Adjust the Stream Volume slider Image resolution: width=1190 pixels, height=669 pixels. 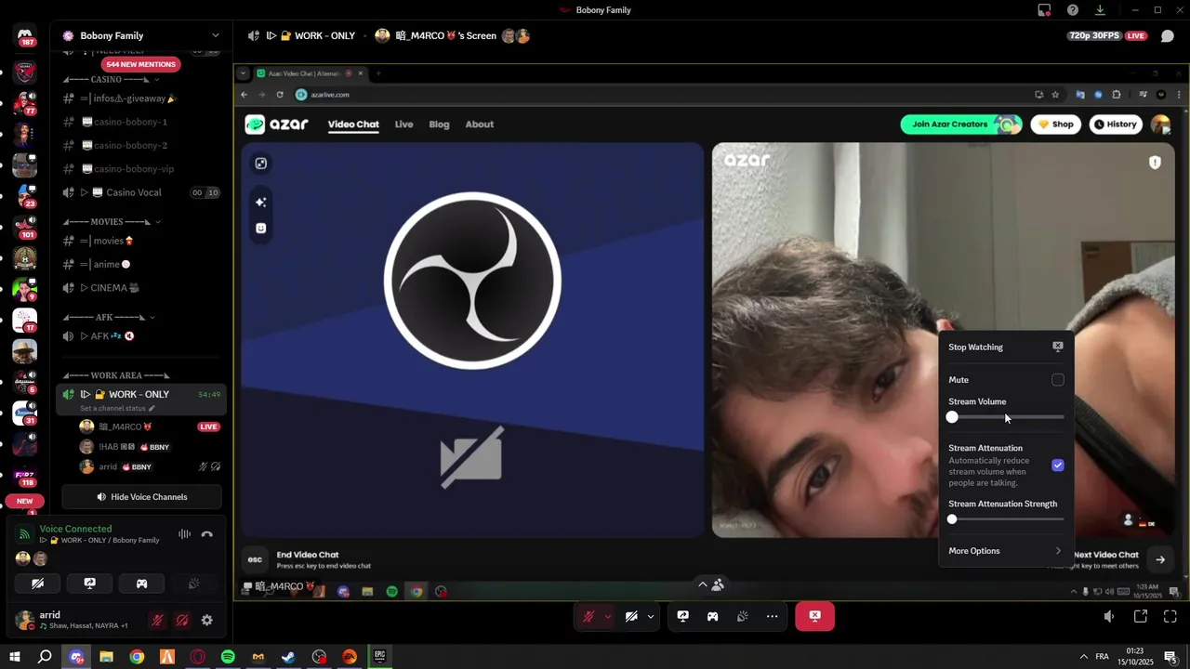click(1006, 417)
